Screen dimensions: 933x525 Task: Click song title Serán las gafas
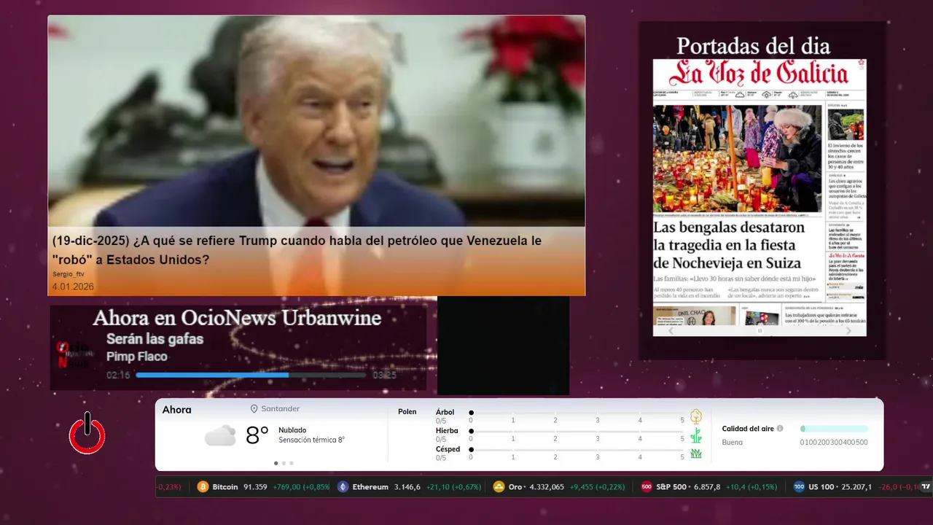[155, 339]
